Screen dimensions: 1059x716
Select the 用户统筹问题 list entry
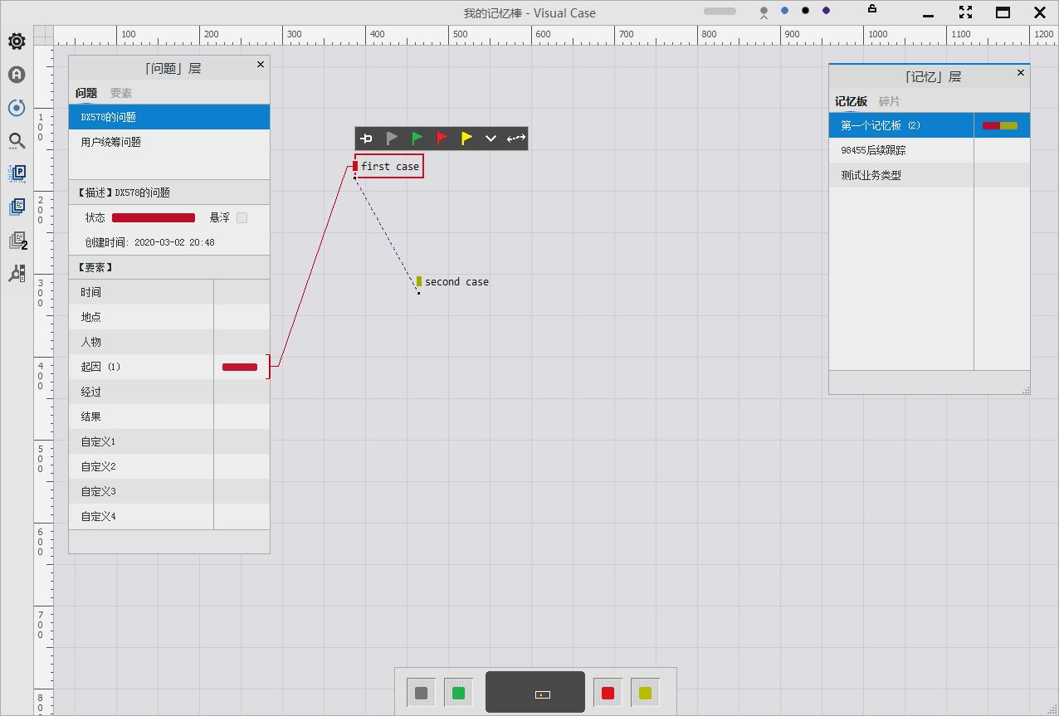169,142
